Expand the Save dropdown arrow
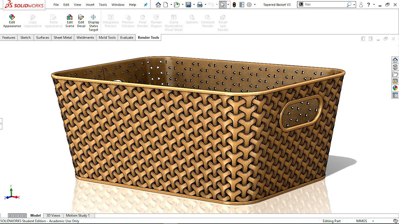This screenshot has height=224, width=399. 194,5
